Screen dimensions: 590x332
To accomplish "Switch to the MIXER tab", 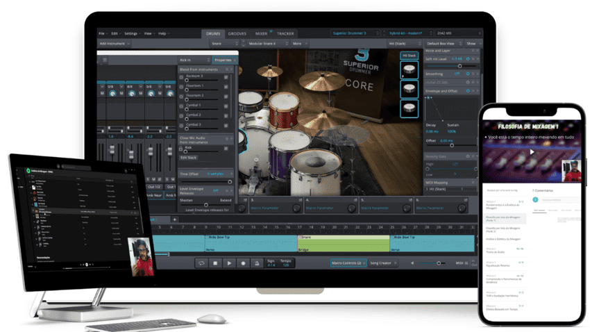I will point(261,33).
